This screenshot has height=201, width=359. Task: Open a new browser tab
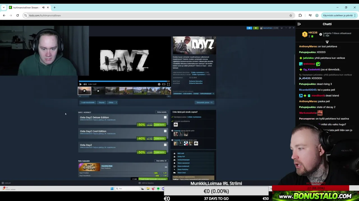click(54, 8)
